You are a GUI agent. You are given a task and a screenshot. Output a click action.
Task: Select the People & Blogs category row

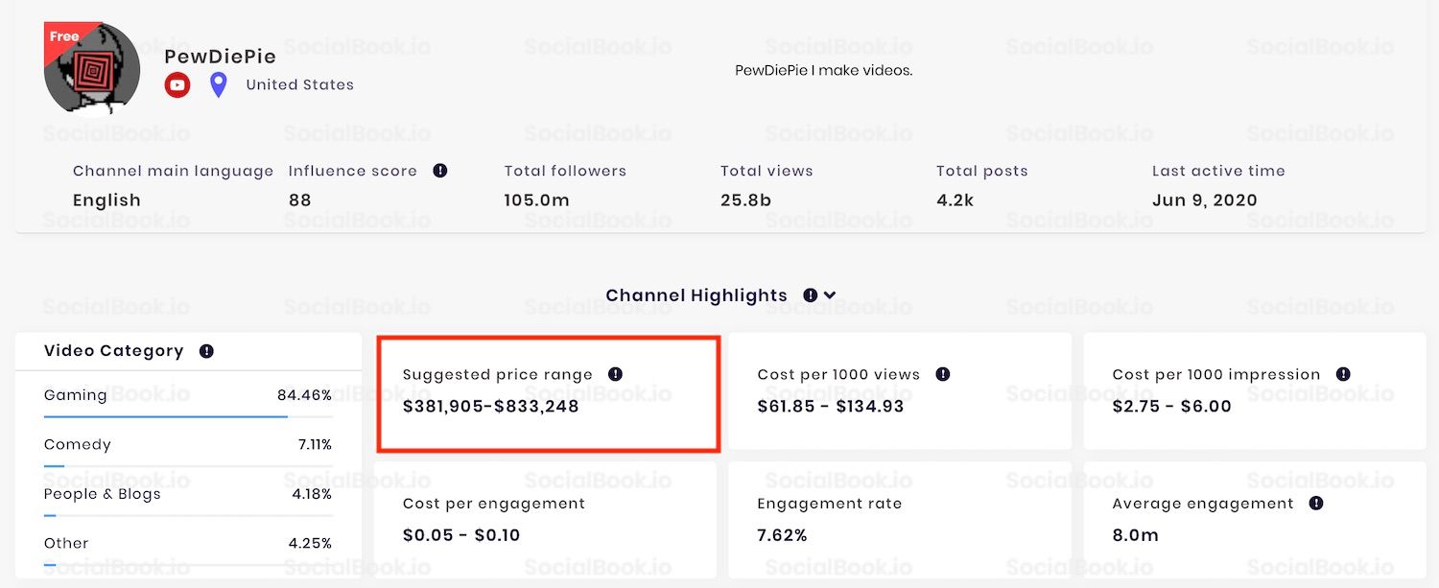(x=188, y=501)
